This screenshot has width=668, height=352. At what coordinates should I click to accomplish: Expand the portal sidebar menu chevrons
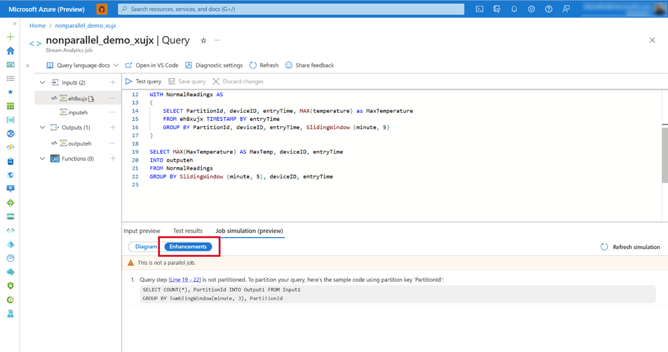pos(15,23)
